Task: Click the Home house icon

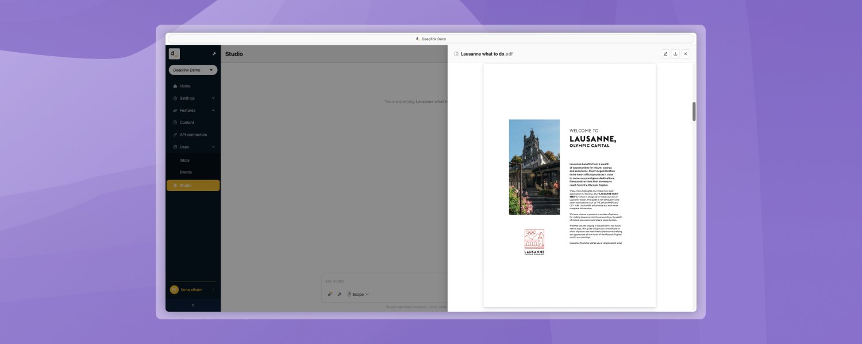Action: click(175, 86)
